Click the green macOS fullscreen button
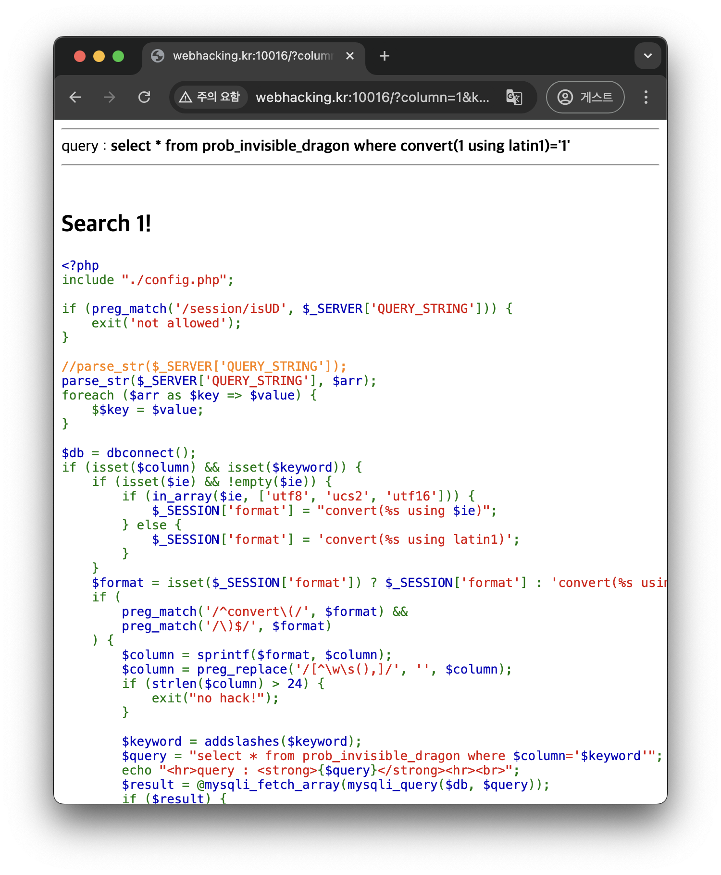This screenshot has width=721, height=875. tap(118, 56)
